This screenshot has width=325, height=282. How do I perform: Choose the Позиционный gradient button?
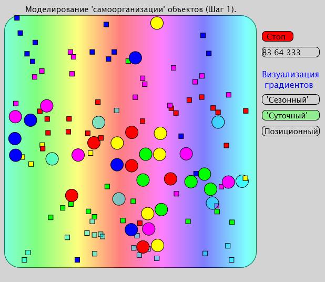291,131
